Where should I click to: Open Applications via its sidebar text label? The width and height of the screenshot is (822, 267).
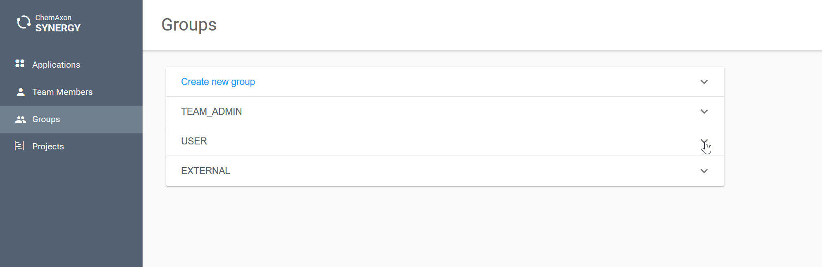pyautogui.click(x=56, y=65)
